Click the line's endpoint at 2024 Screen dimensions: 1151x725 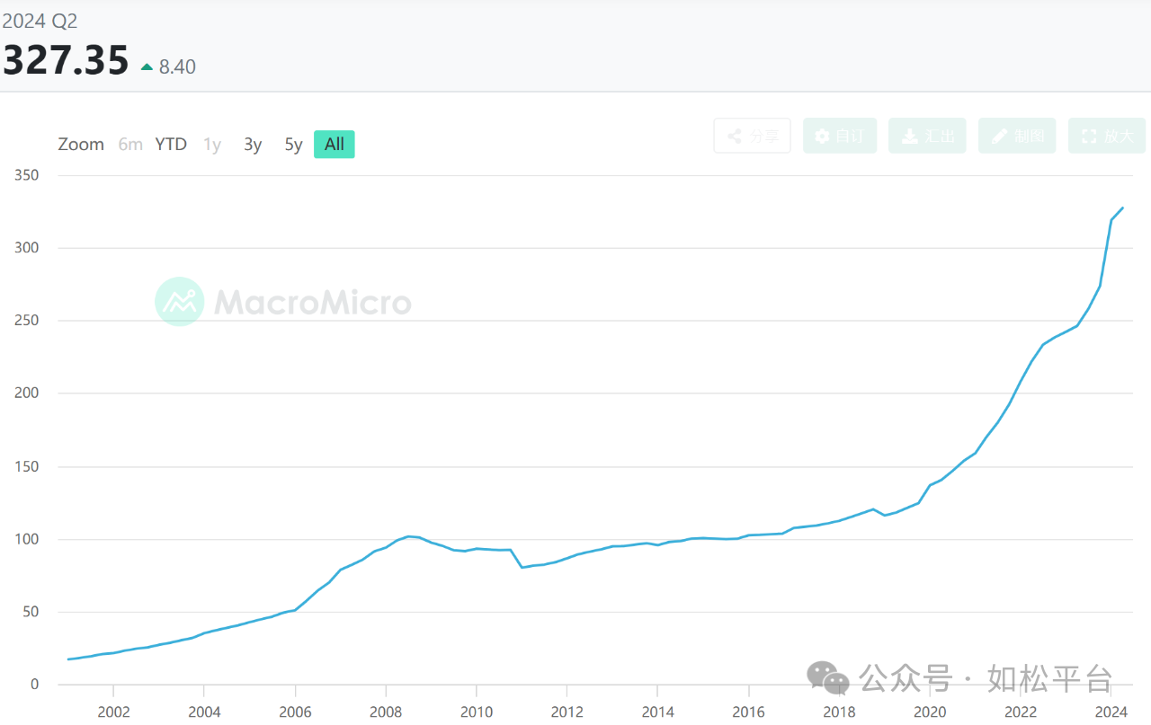[1122, 208]
